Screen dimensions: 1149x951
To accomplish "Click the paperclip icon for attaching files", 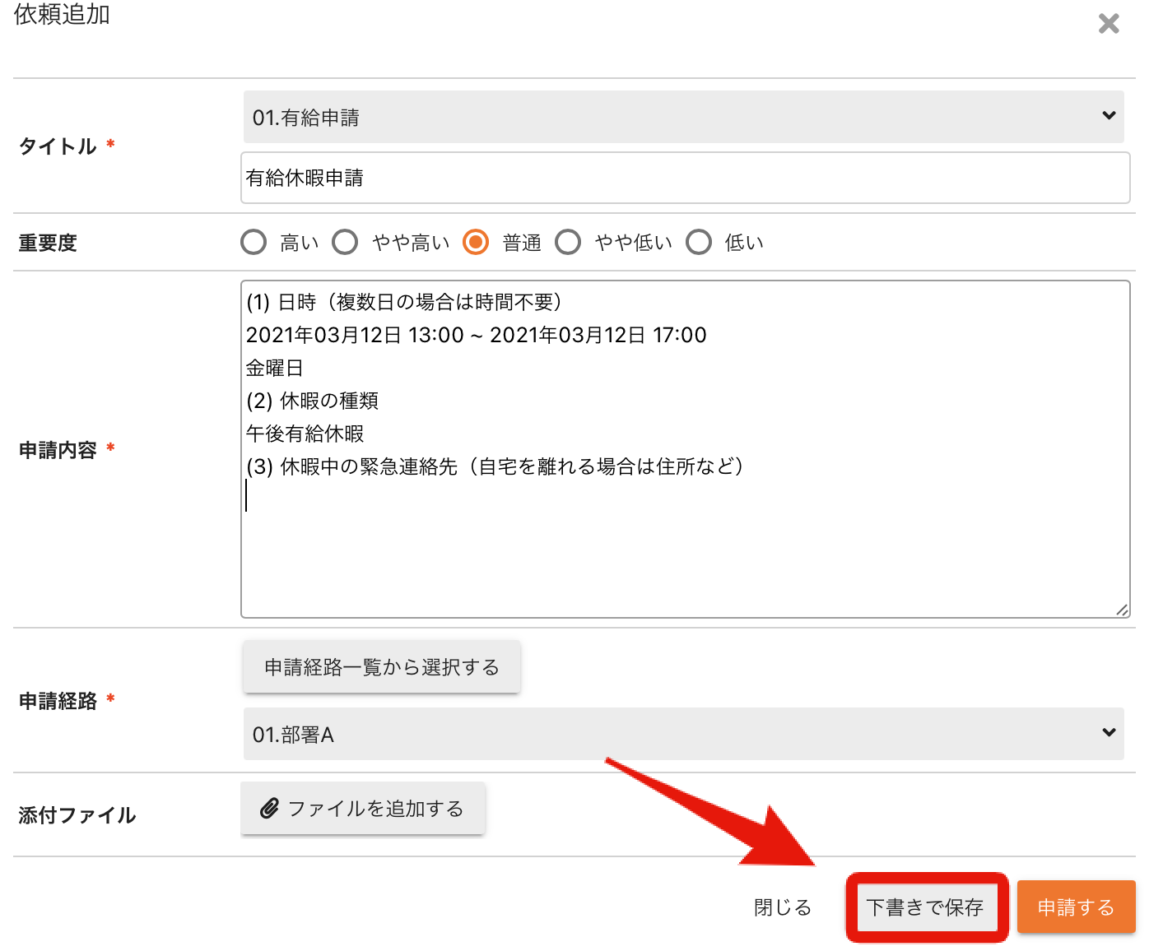I will coord(269,809).
